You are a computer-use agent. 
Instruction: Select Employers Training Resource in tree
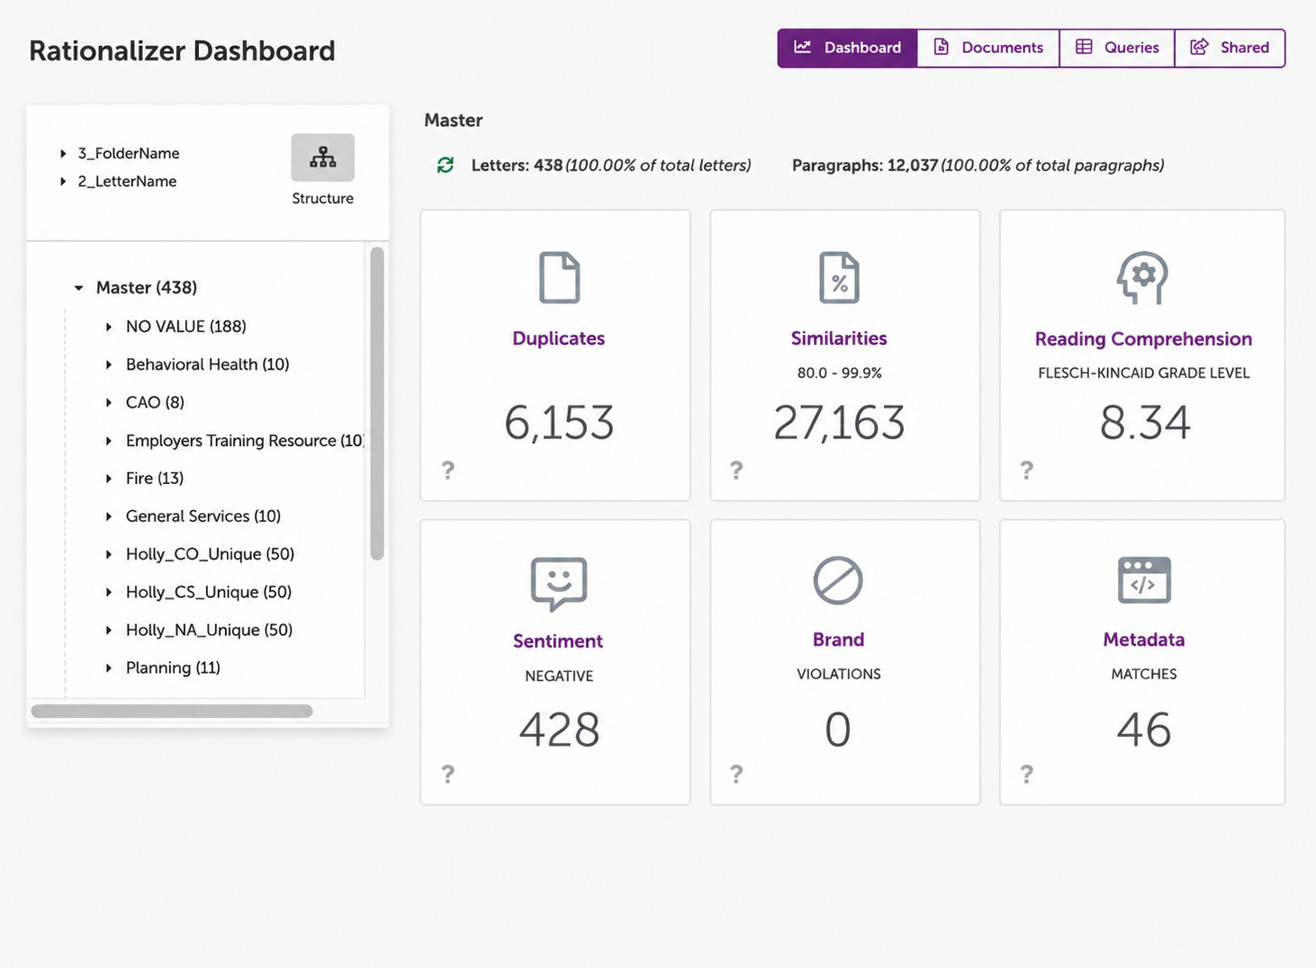pos(245,441)
